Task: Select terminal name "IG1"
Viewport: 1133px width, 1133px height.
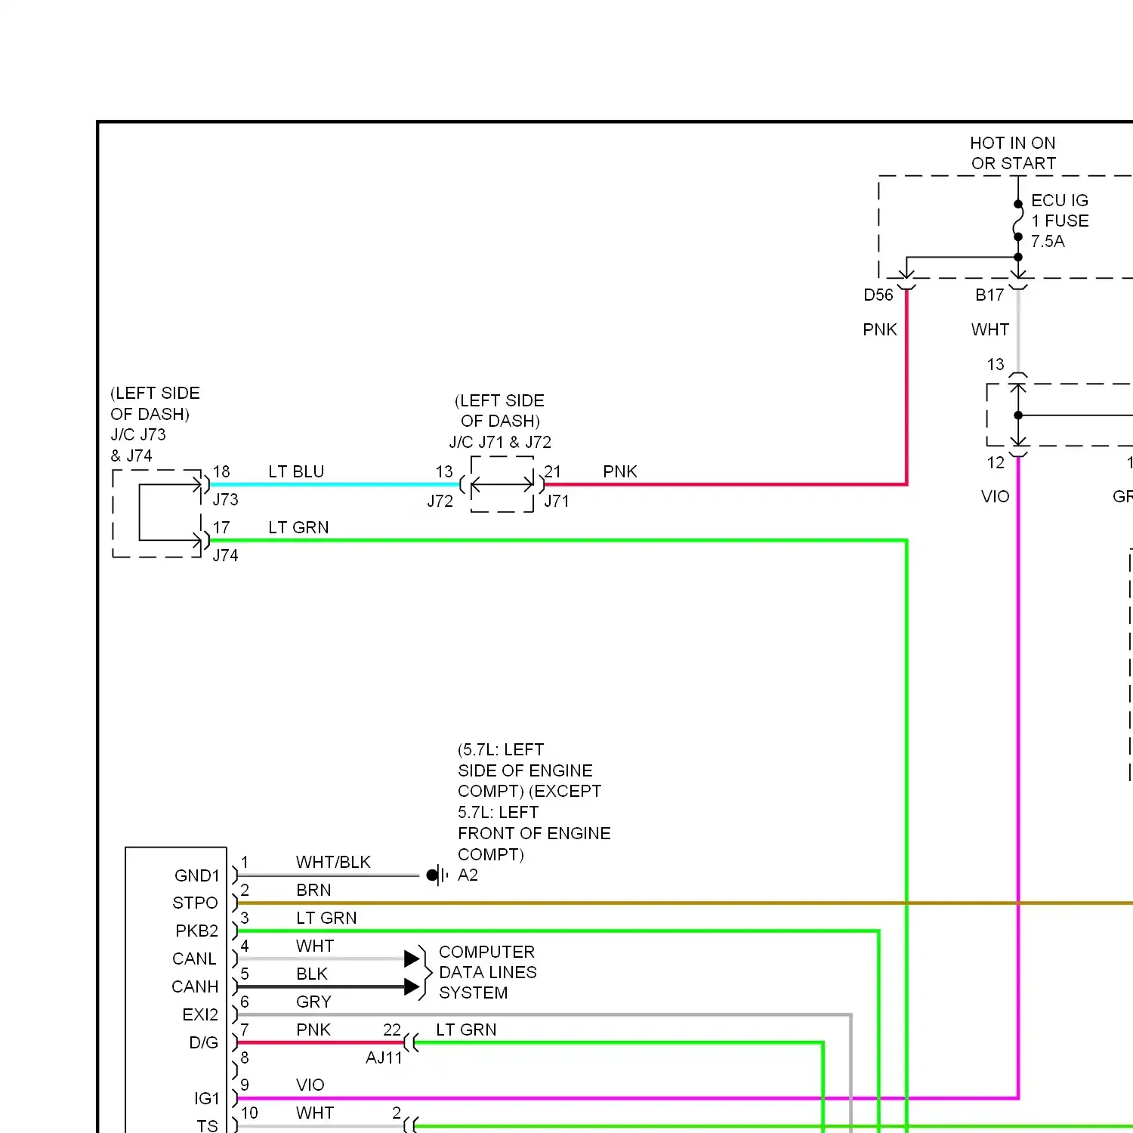Action: pos(206,1098)
